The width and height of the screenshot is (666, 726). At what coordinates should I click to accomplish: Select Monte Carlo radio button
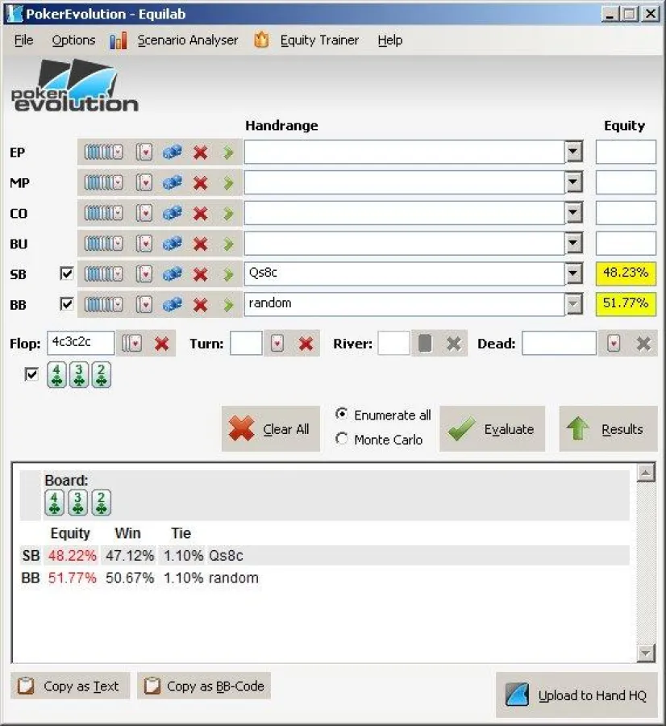342,440
